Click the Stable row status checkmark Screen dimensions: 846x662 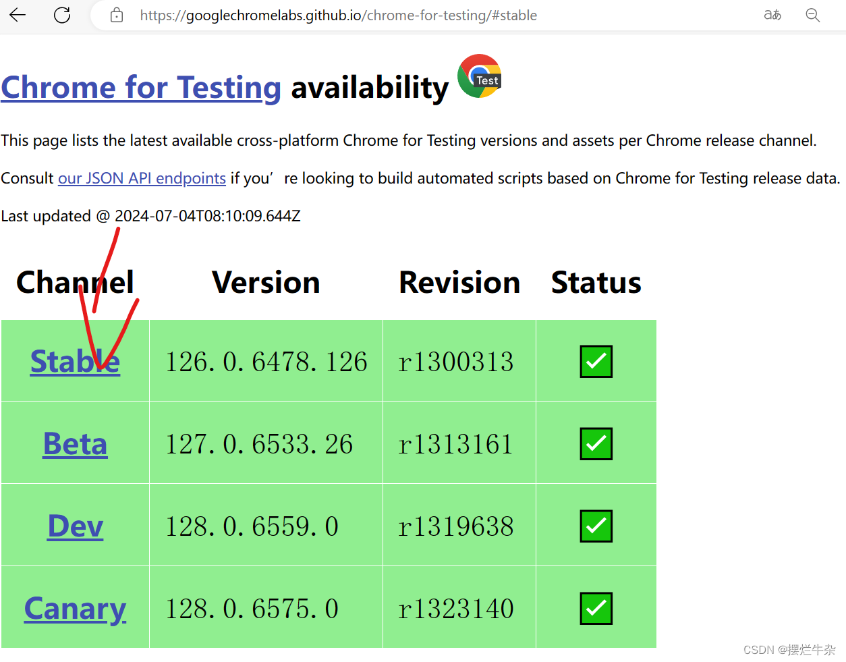(596, 362)
